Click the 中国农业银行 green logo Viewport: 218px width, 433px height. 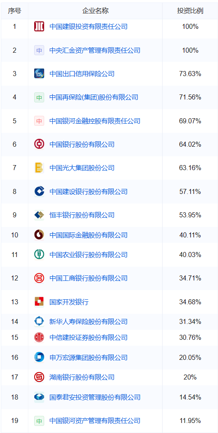coord(39,255)
